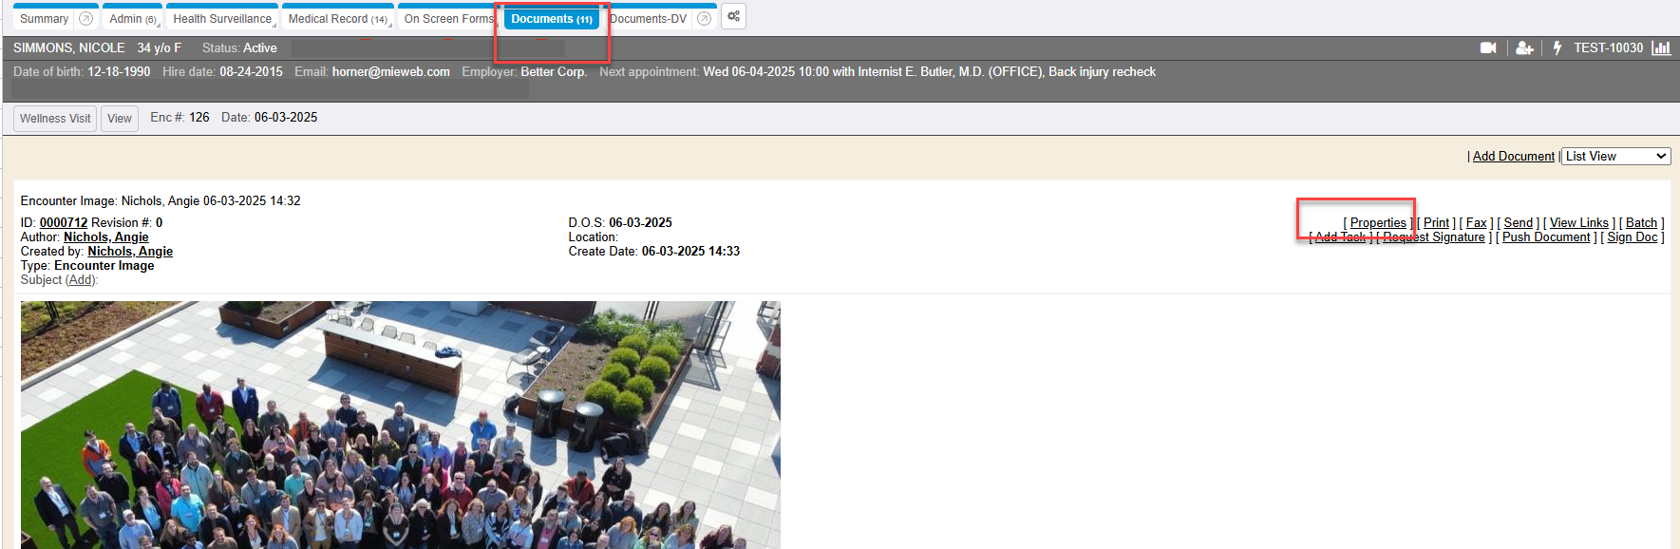The width and height of the screenshot is (1680, 549).
Task: Click the add user icon in header
Action: (x=1524, y=48)
